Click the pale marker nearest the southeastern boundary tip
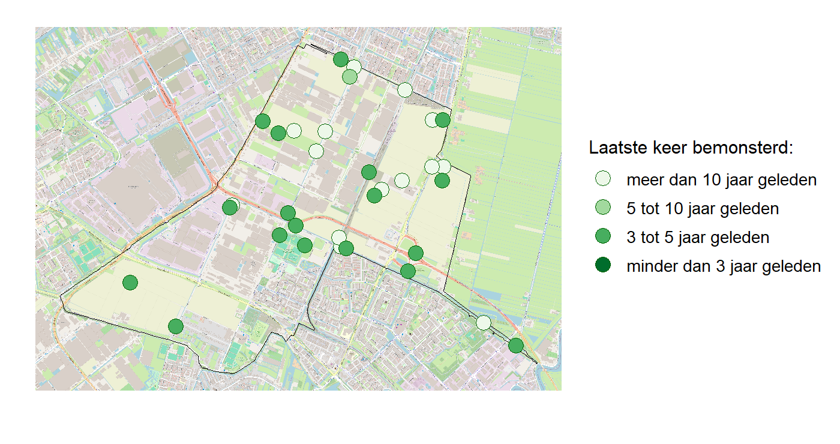Viewport: 840px width, 444px height. pyautogui.click(x=484, y=323)
